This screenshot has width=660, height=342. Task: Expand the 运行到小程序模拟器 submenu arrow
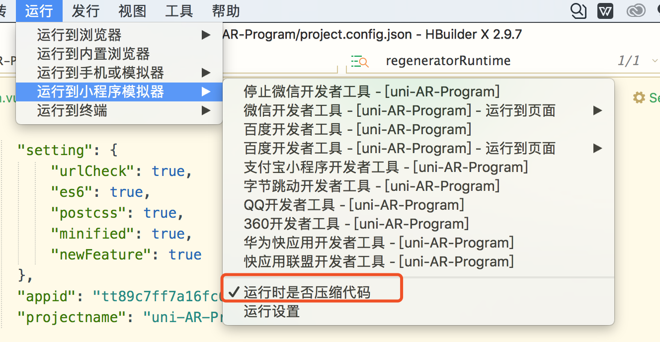tap(206, 91)
